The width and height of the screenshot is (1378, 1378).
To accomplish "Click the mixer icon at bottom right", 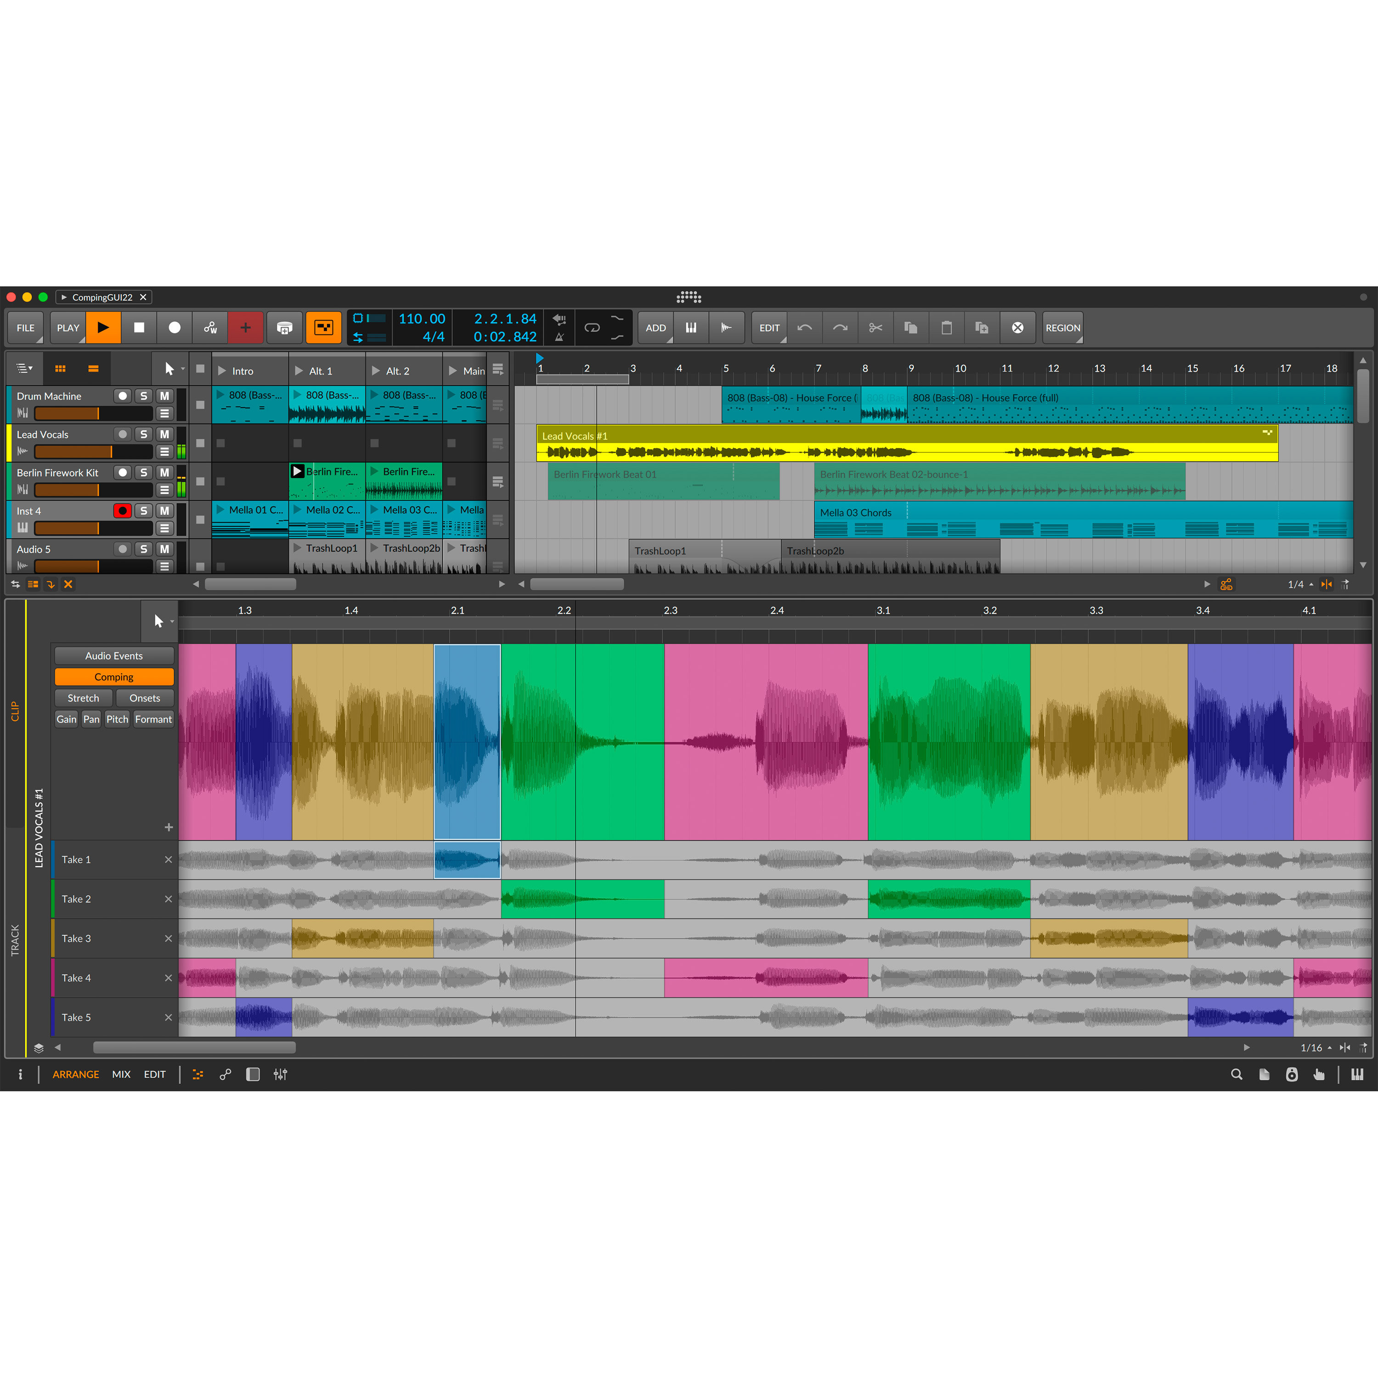I will click(1357, 1074).
